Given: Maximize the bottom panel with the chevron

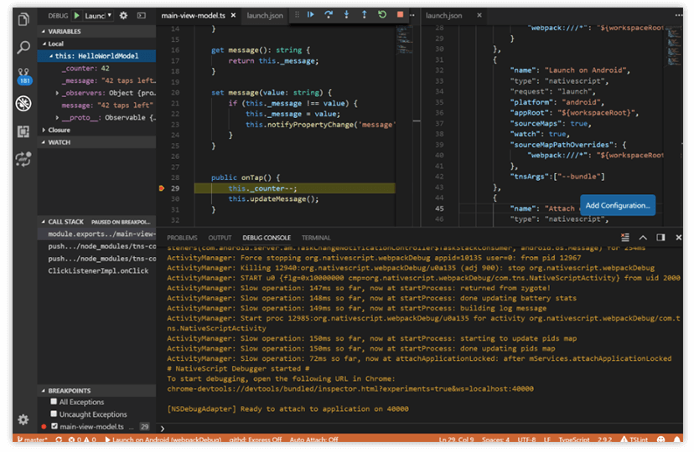Looking at the screenshot, I should (643, 238).
